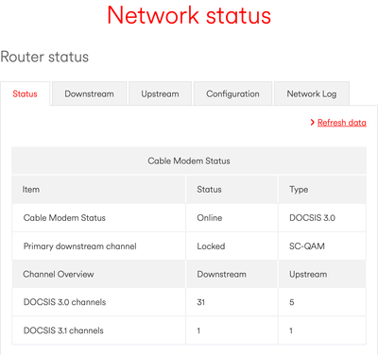Click the Primary downstream channel row label
Image resolution: width=378 pixels, height=355 pixels.
coord(80,246)
